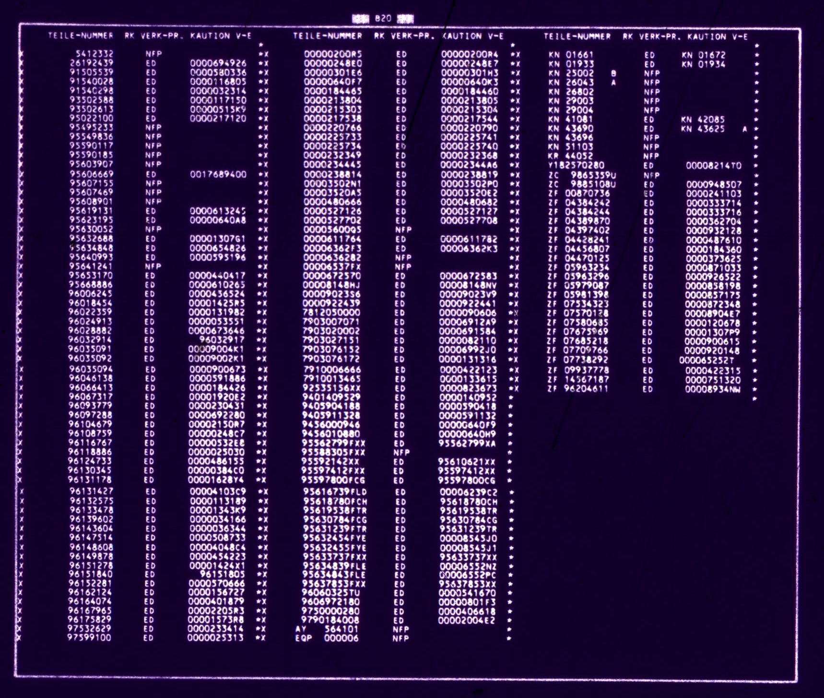
Task: Click Kaution value 0000948507
Action: click(x=714, y=184)
